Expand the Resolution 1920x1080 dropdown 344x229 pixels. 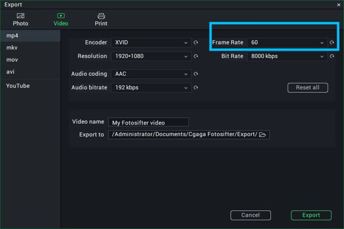pyautogui.click(x=152, y=56)
